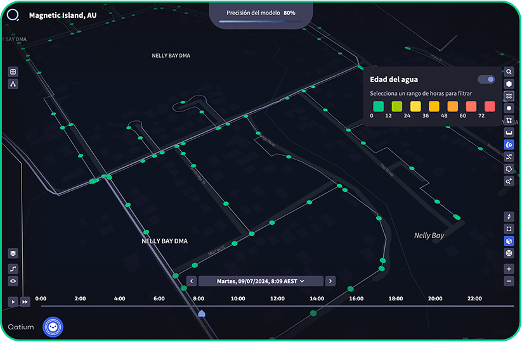Go to previous day with left chevron
Image resolution: width=522 pixels, height=342 pixels.
(x=191, y=281)
